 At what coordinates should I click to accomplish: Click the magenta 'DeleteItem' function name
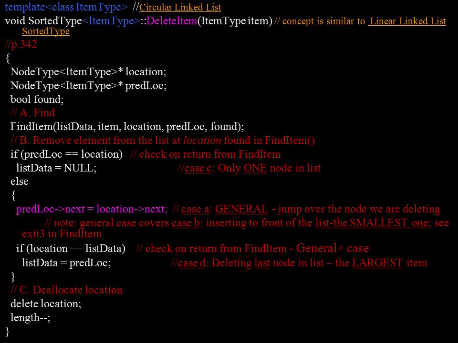coord(172,21)
